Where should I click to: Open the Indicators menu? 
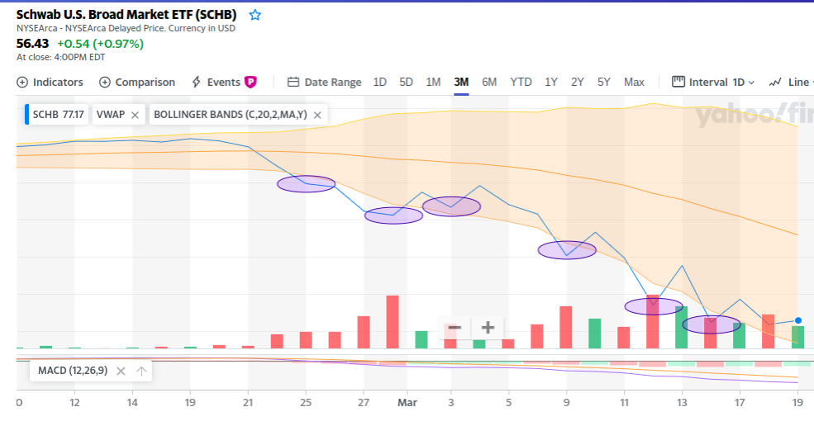click(x=50, y=82)
